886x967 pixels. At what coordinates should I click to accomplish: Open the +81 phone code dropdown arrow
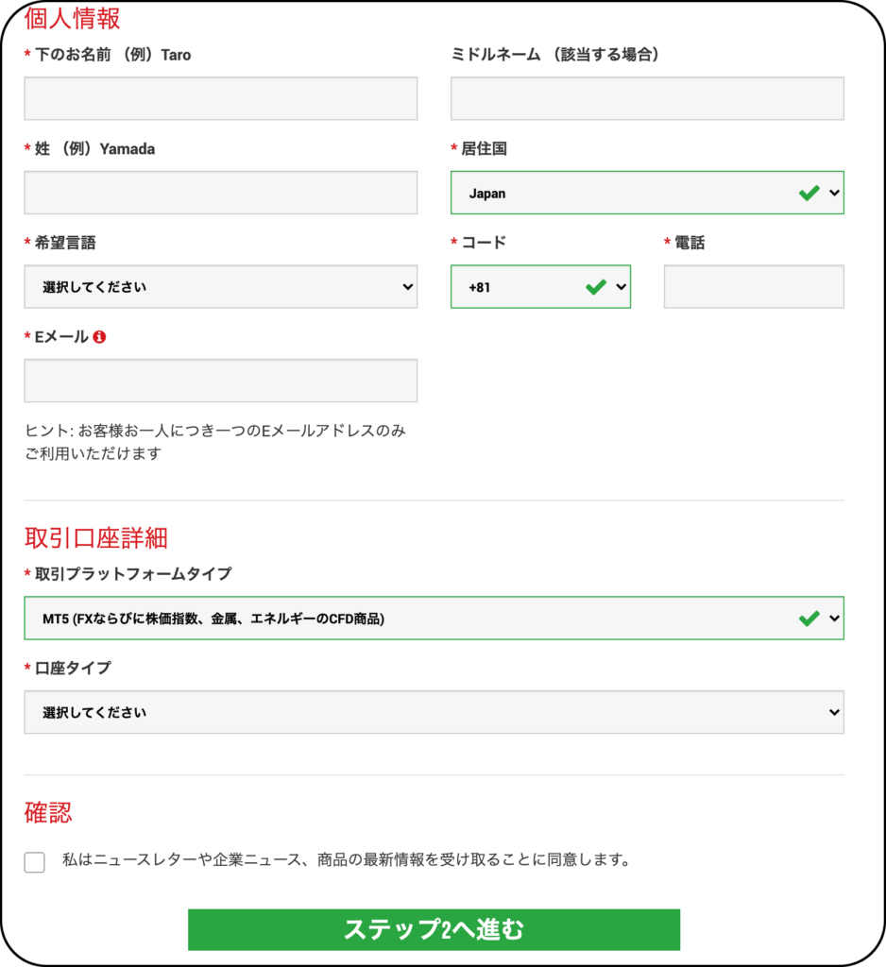[622, 287]
